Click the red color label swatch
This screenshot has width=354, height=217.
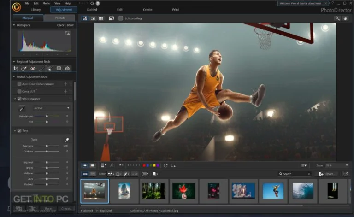tap(144, 165)
